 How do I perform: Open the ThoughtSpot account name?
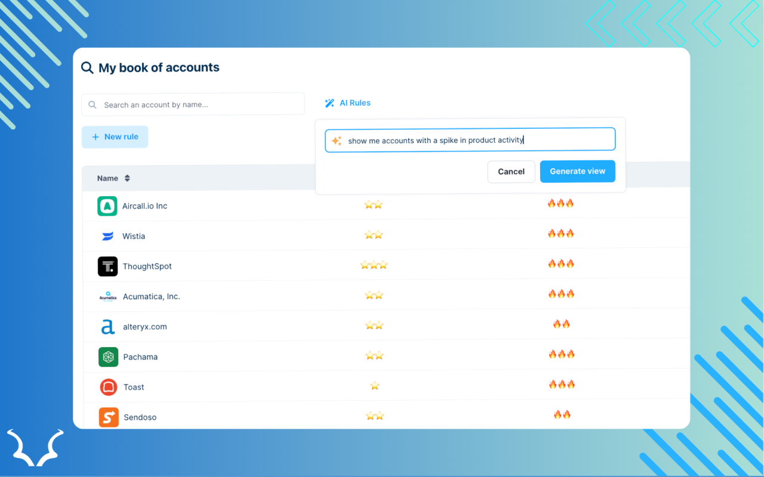(147, 267)
